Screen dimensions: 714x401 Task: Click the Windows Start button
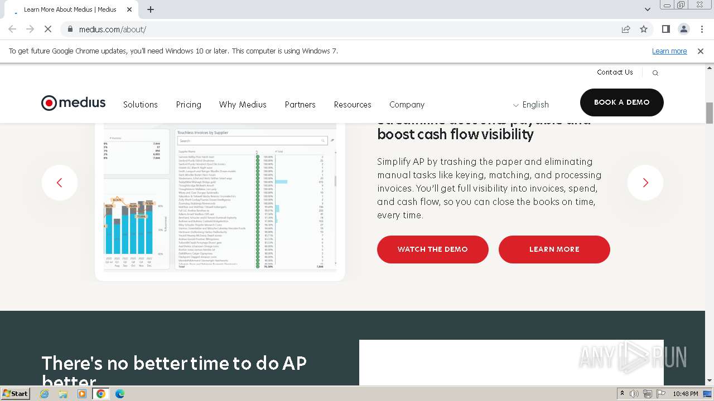16,394
